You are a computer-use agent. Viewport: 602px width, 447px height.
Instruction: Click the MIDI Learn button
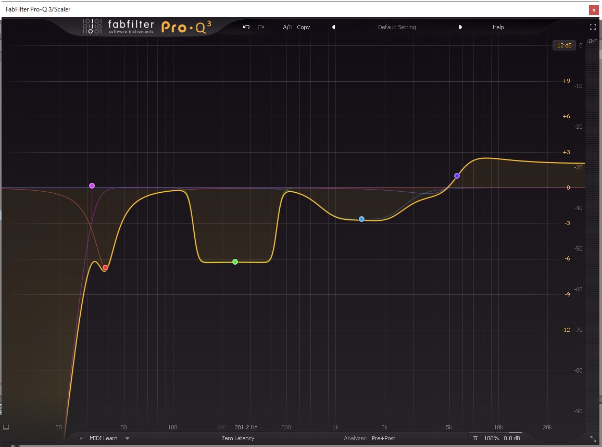pos(104,438)
